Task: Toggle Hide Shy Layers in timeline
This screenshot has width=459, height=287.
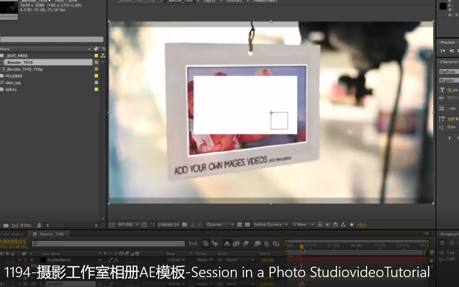Action: pyautogui.click(x=227, y=244)
